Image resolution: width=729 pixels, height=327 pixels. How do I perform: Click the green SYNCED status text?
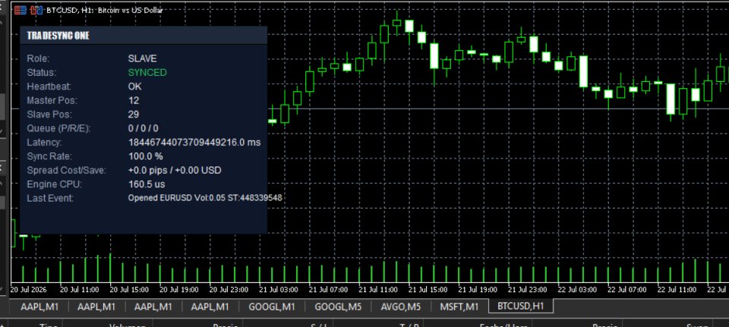[x=147, y=73]
